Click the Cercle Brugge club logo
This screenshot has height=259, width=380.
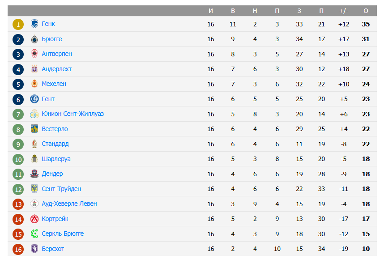tap(34, 234)
